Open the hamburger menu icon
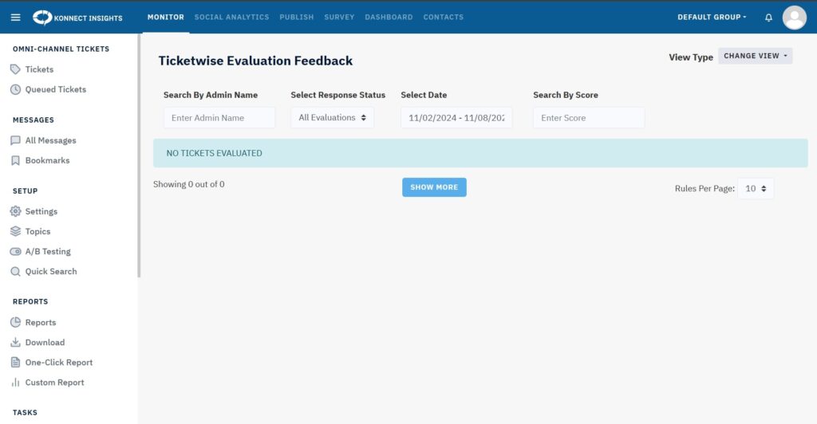The width and height of the screenshot is (817, 424). [x=15, y=18]
